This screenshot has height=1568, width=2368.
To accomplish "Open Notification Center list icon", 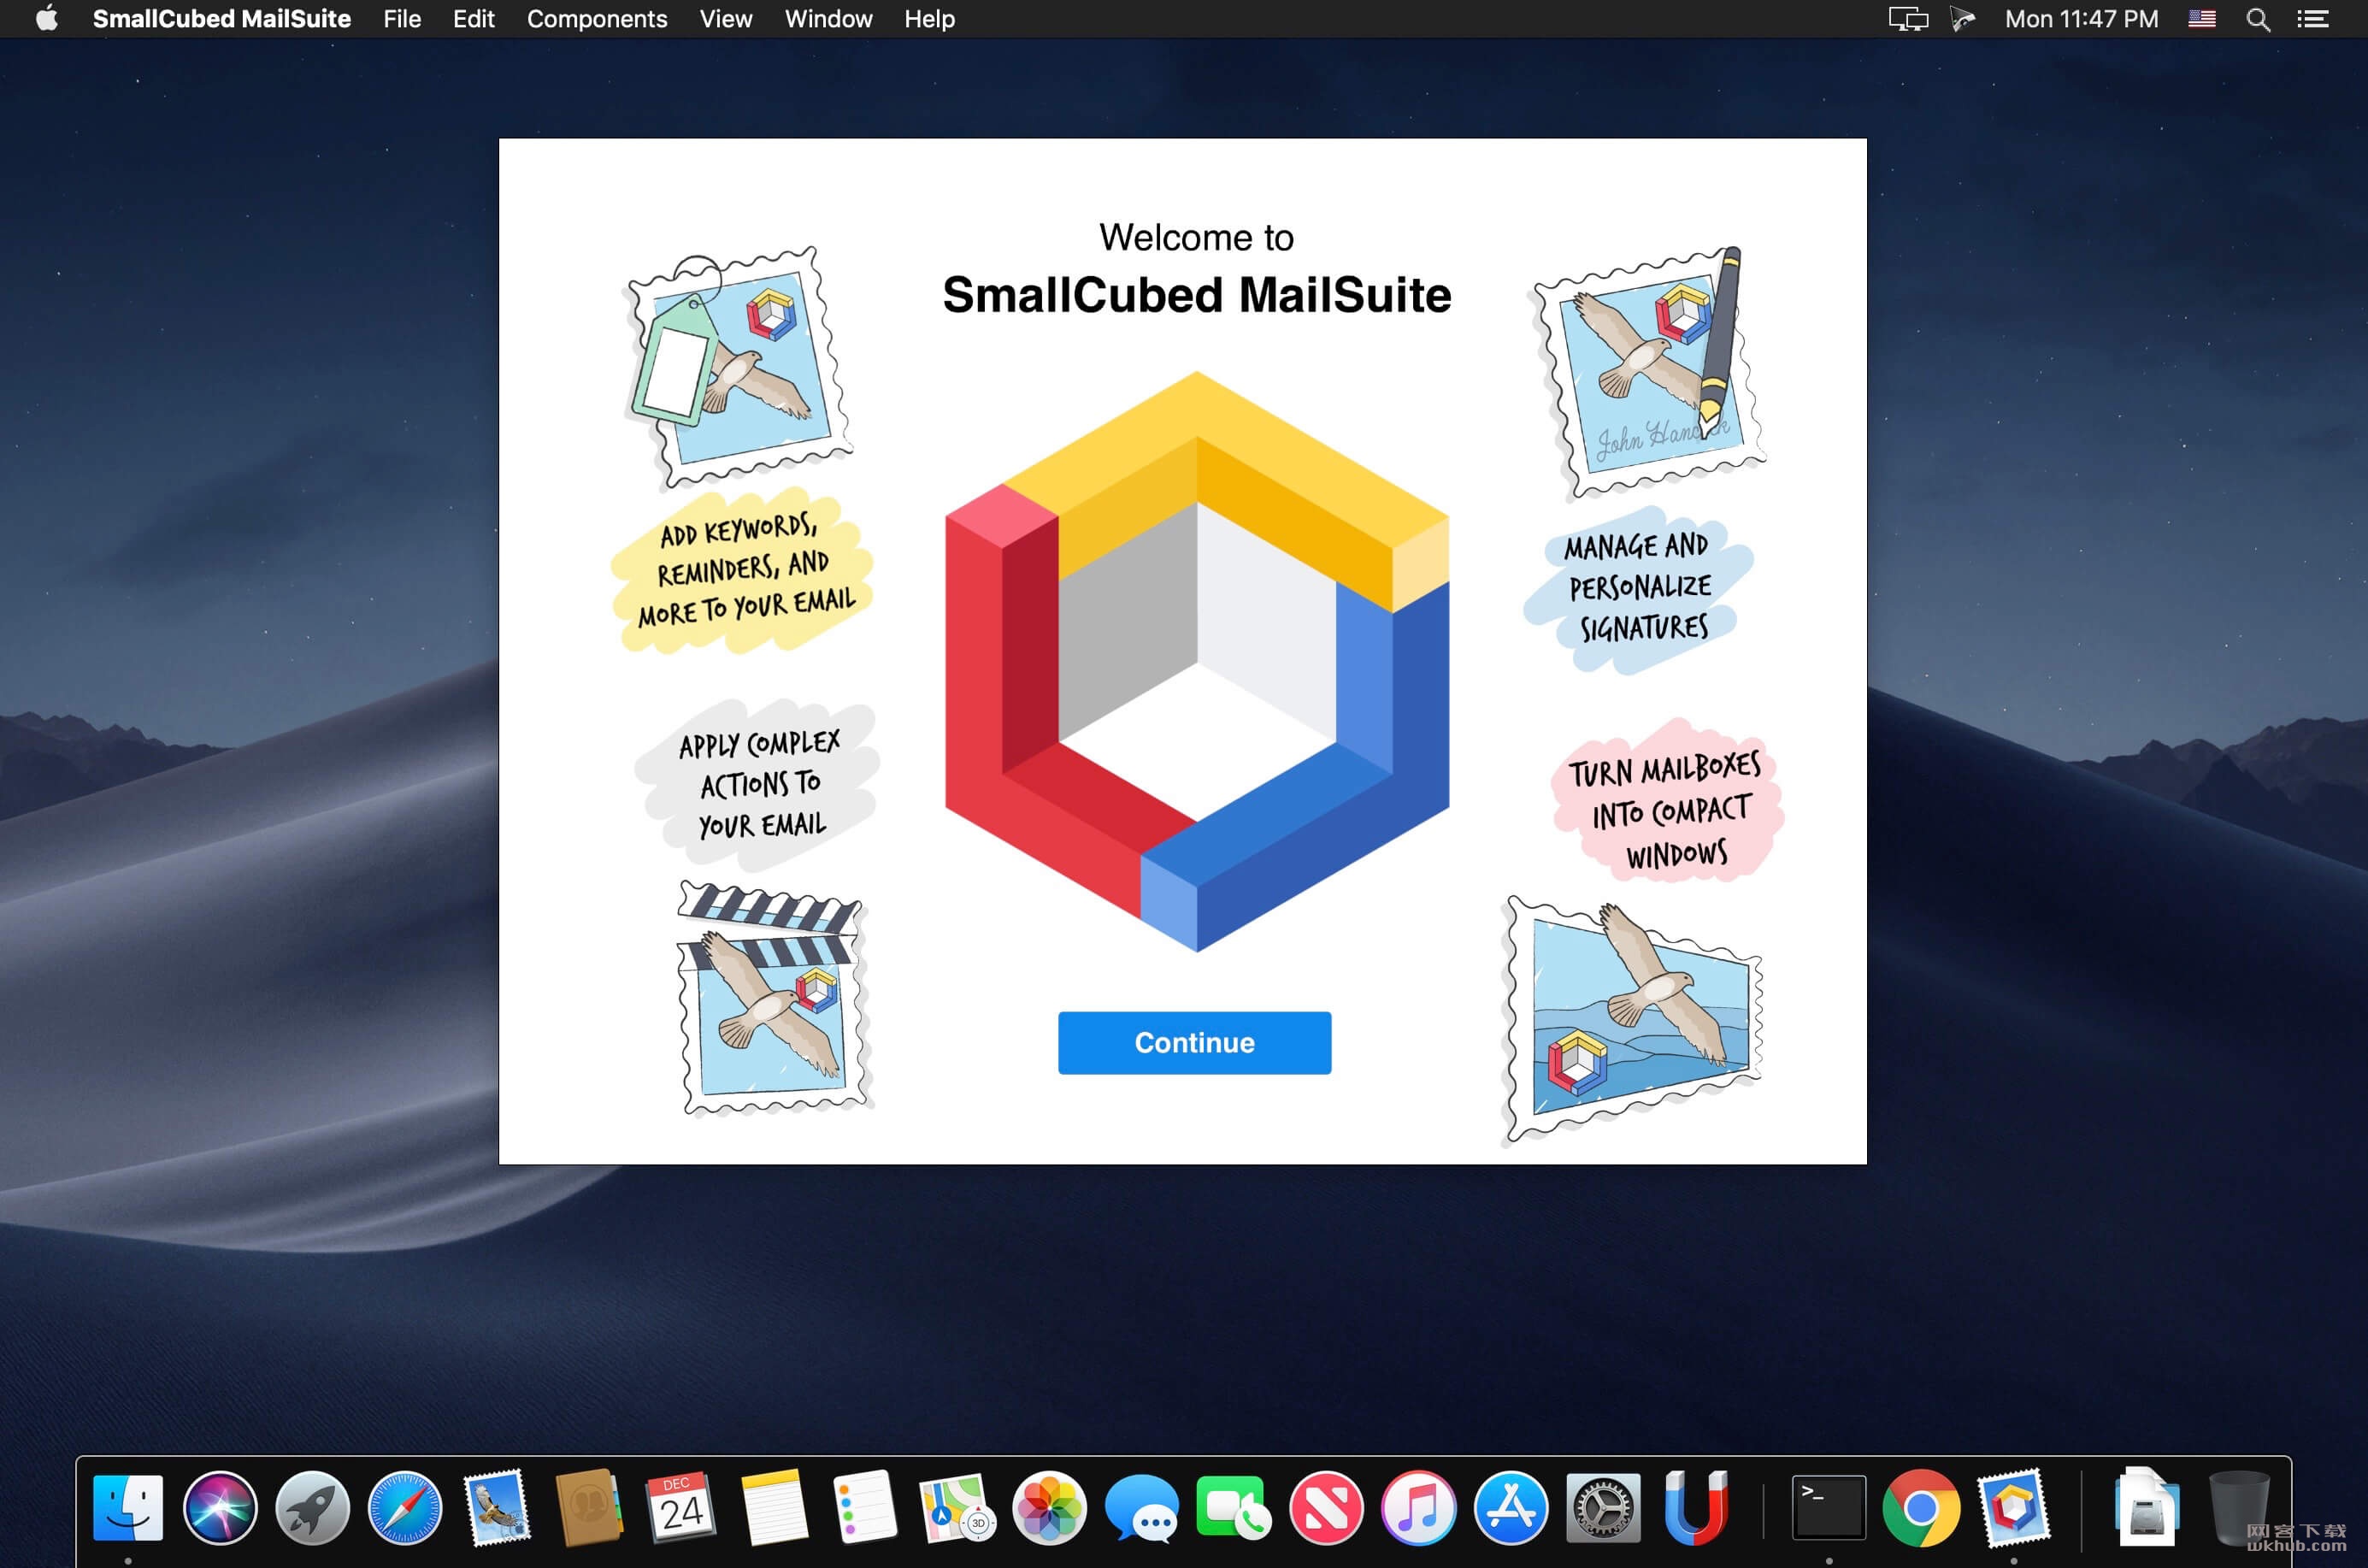I will [2312, 19].
